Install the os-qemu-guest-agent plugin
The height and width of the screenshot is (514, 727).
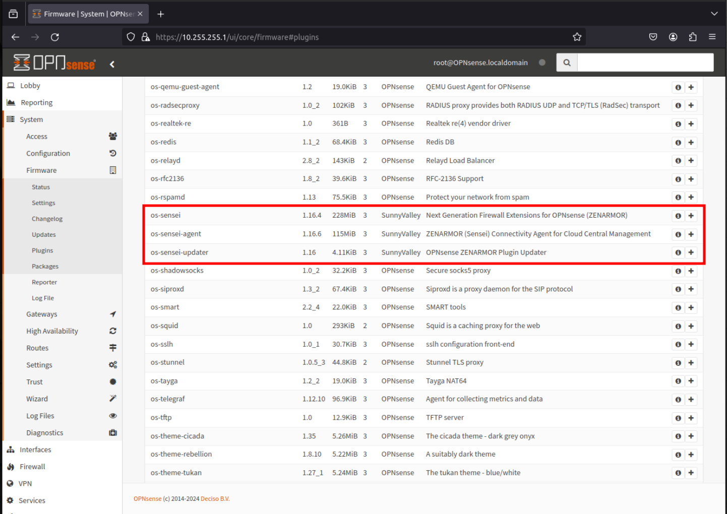tap(691, 87)
